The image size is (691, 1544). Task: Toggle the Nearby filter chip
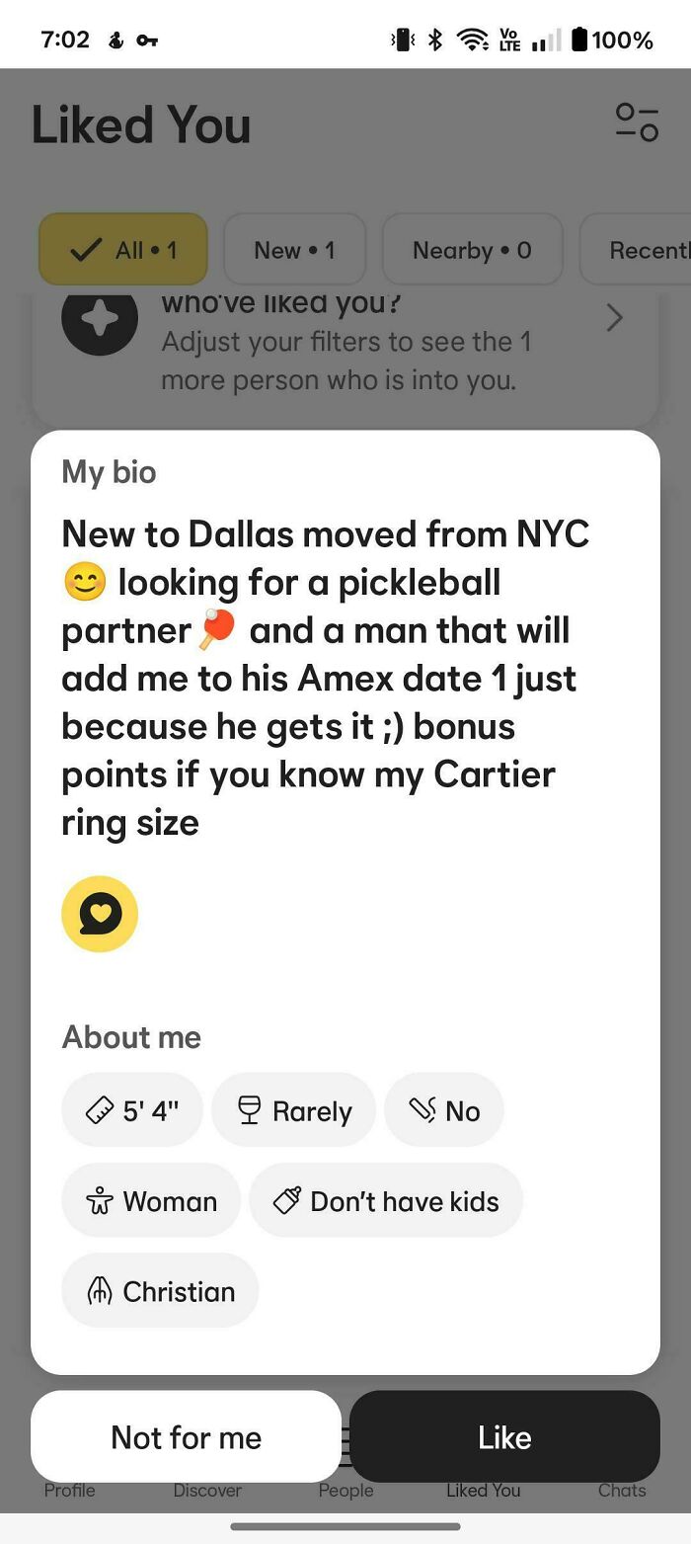point(472,249)
